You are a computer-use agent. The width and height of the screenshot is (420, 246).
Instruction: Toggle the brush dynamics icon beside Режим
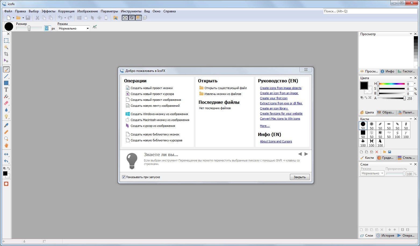pos(95,27)
